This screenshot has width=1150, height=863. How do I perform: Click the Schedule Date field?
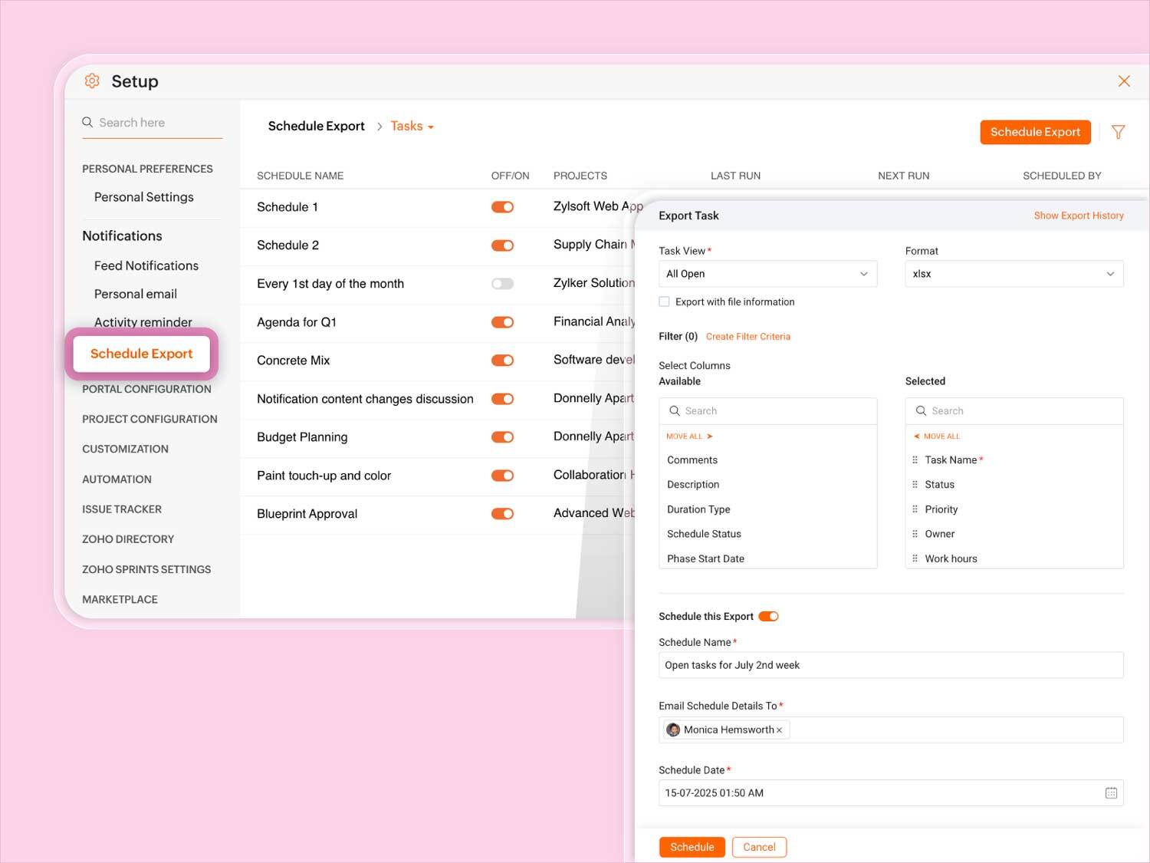(x=891, y=793)
